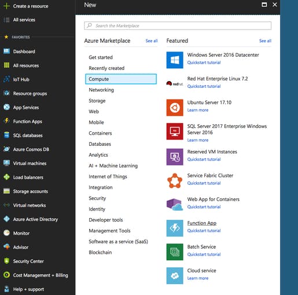298x295 pixels.
Task: Click the Create a resource plus icon
Action: pos(6,6)
